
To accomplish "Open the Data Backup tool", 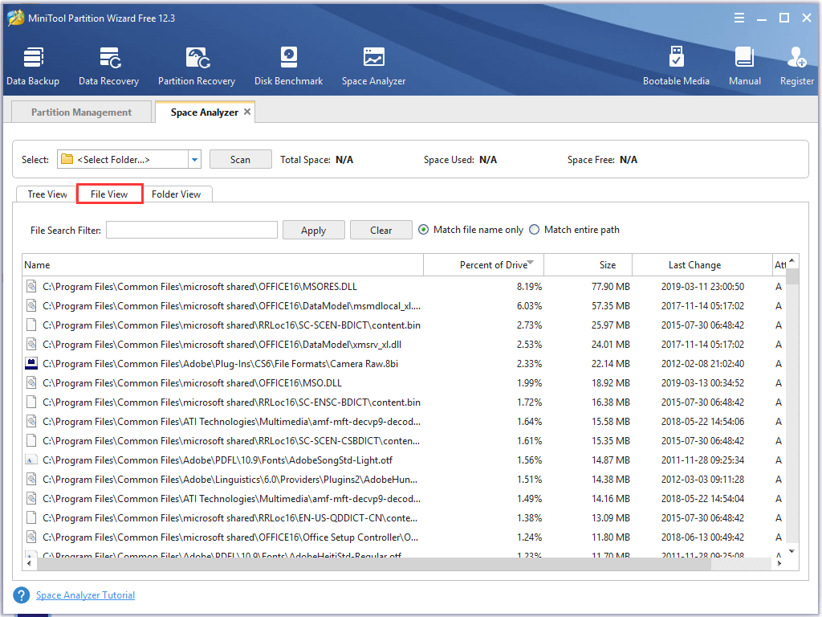I will point(32,66).
